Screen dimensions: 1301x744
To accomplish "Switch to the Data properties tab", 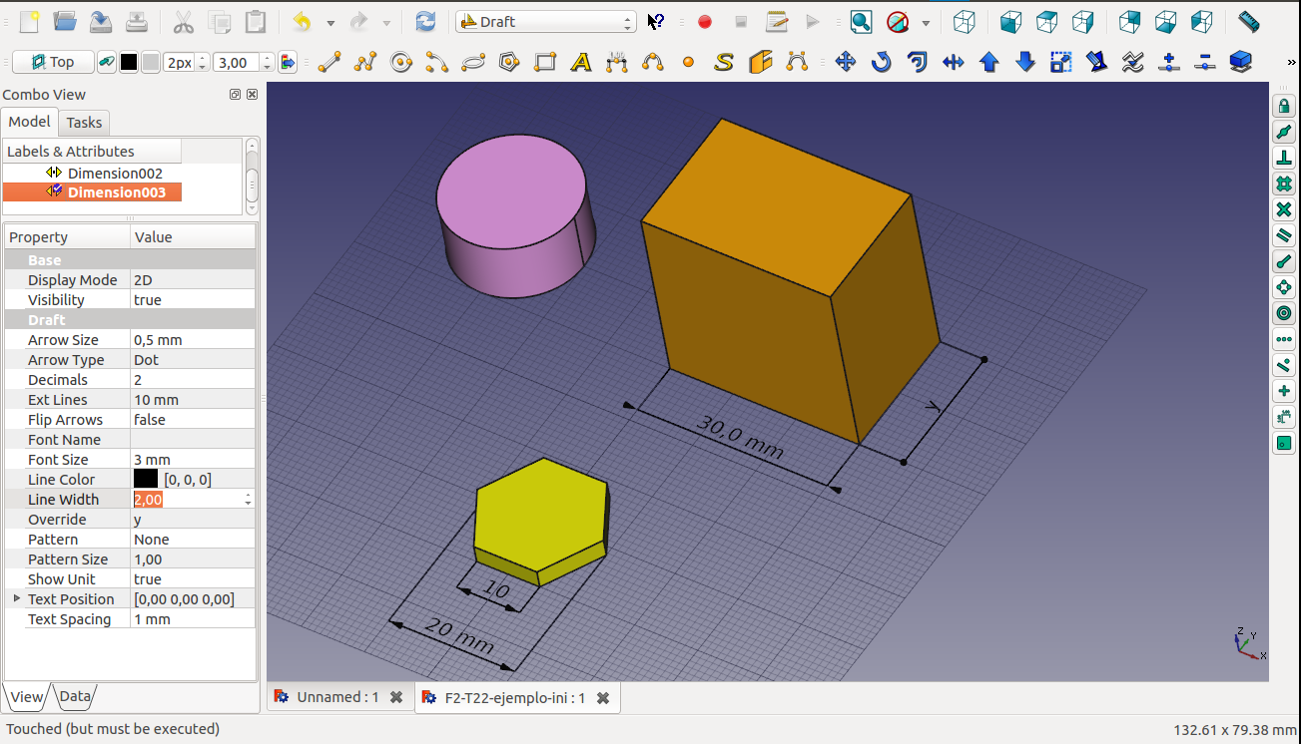I will [75, 696].
